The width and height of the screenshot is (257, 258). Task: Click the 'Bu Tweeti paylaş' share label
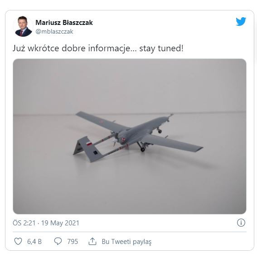pyautogui.click(x=126, y=242)
